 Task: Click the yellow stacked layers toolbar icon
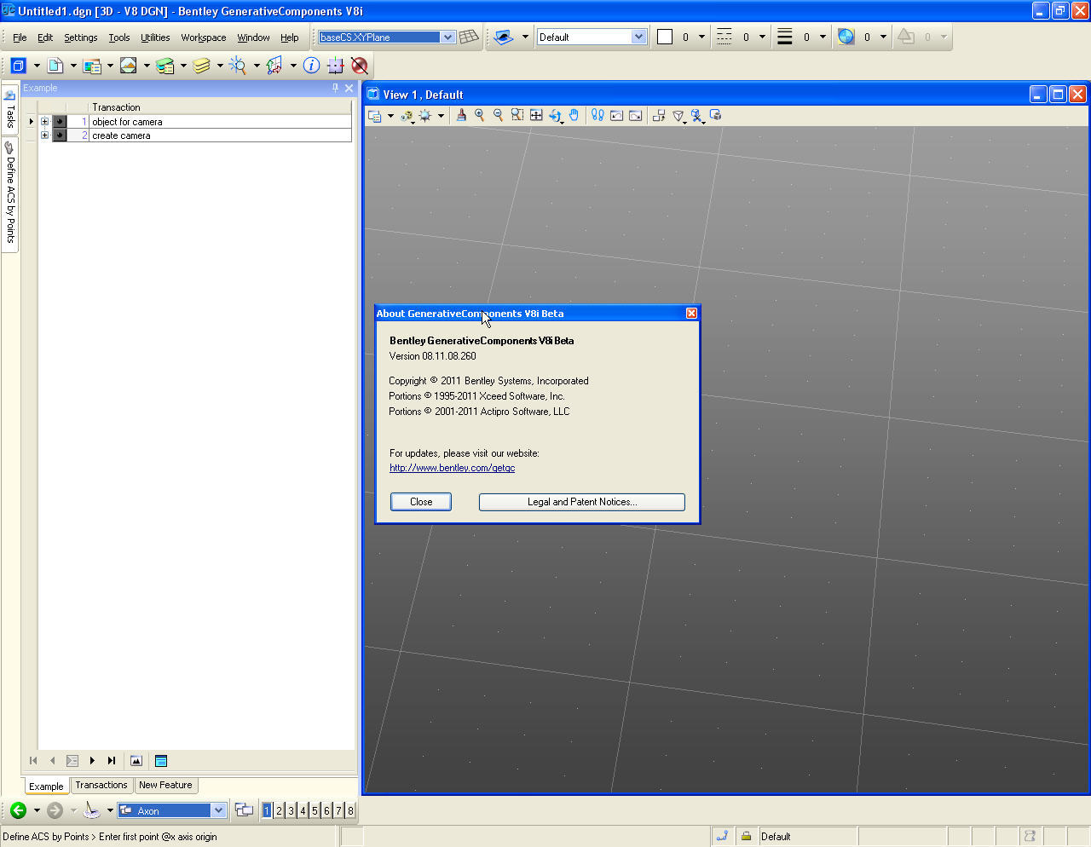pyautogui.click(x=201, y=66)
